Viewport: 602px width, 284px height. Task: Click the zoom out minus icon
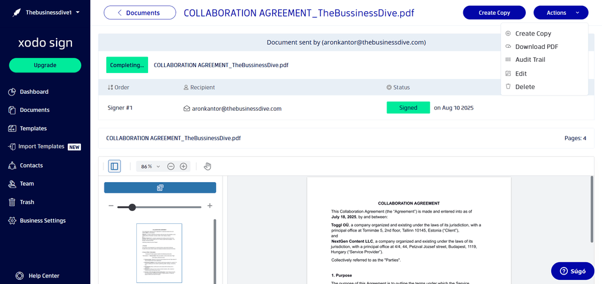click(x=171, y=166)
